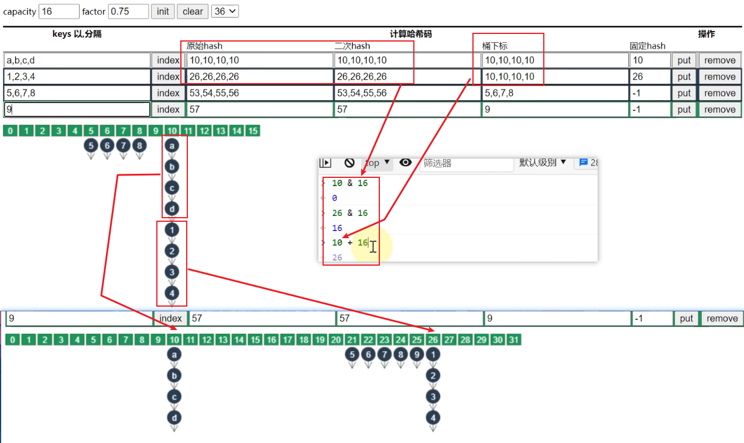
Task: Click 桶下标 field showing 5,6,7,8
Action: click(555, 93)
